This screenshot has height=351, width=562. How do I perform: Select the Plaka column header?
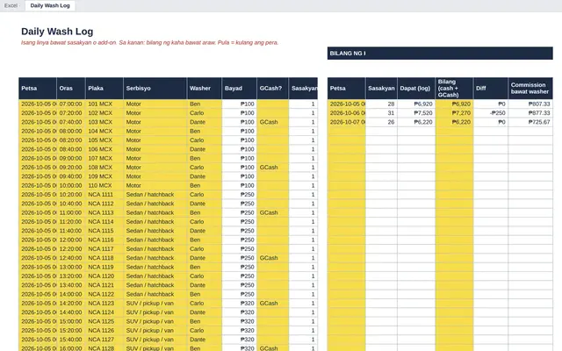(x=104, y=88)
